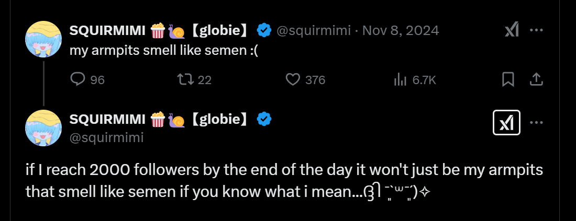Retweet the first tweet

(x=184, y=79)
